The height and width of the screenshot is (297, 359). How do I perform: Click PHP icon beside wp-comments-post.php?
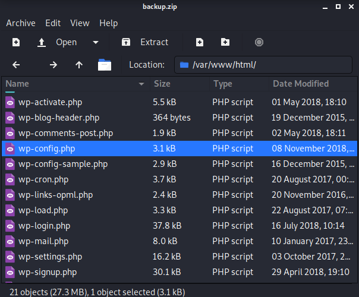(x=10, y=133)
